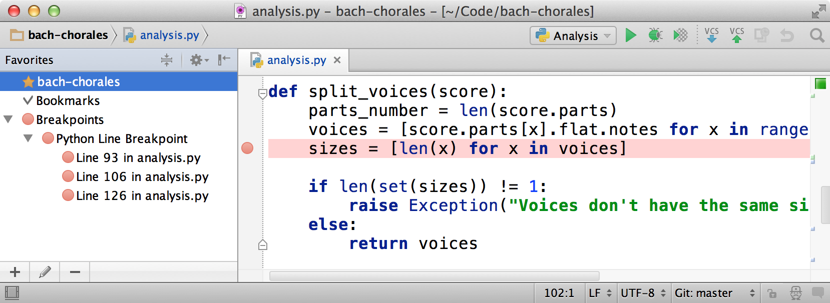Click the add favorites plus button

tap(15, 272)
